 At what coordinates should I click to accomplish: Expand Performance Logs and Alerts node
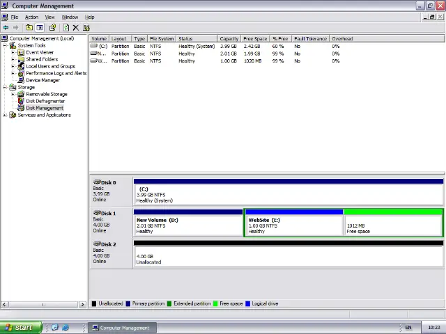[x=13, y=73]
